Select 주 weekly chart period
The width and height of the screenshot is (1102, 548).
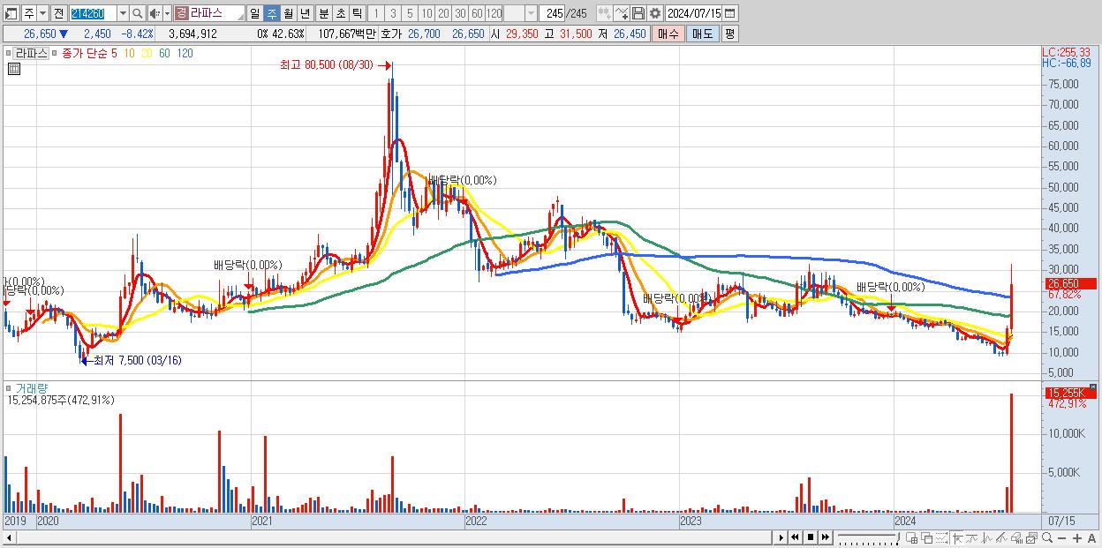click(x=272, y=13)
